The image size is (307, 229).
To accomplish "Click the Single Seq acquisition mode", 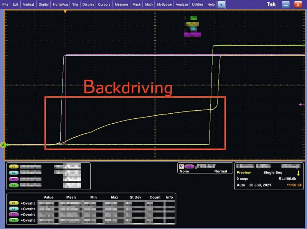I will point(273,173).
